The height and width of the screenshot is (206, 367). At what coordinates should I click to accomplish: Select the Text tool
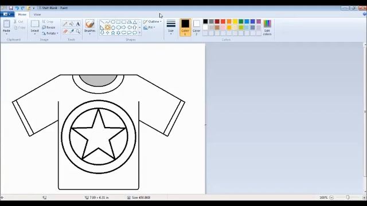(x=78, y=24)
